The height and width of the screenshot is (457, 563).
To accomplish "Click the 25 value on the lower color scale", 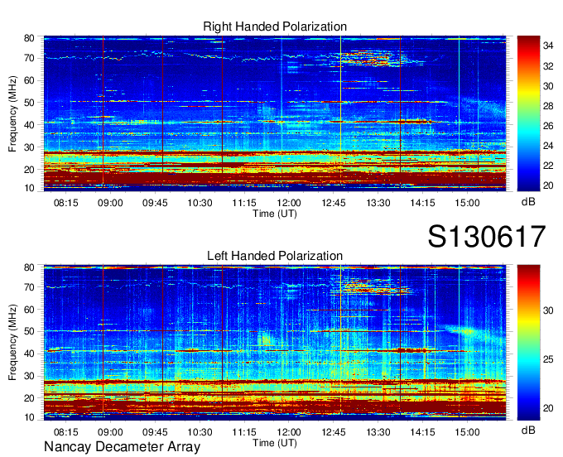I will tap(548, 359).
